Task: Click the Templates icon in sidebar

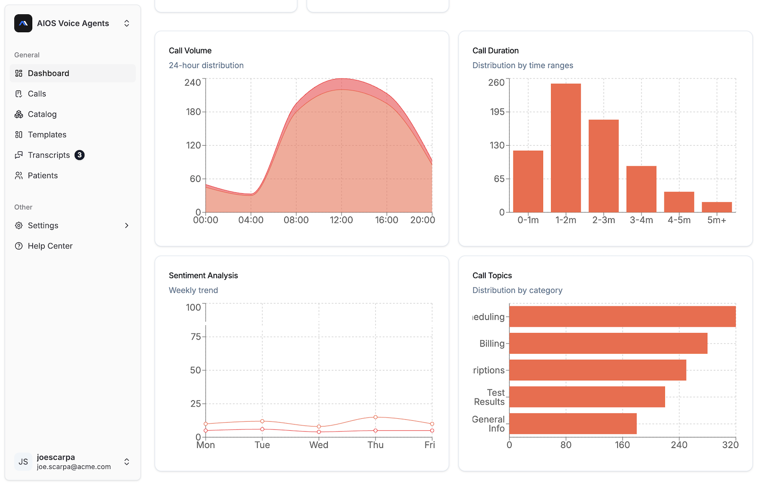Action: (x=19, y=135)
